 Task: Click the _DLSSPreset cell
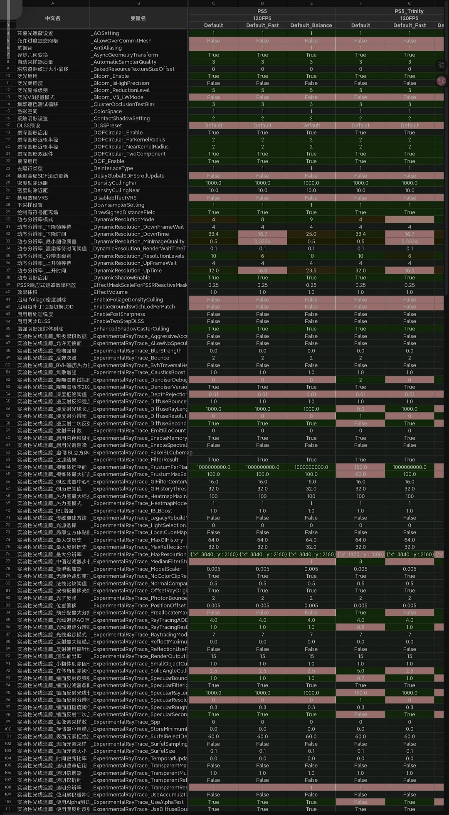pos(138,126)
